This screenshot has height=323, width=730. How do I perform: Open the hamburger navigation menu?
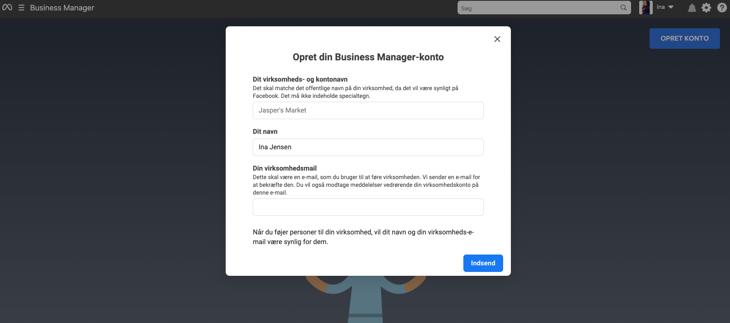22,8
